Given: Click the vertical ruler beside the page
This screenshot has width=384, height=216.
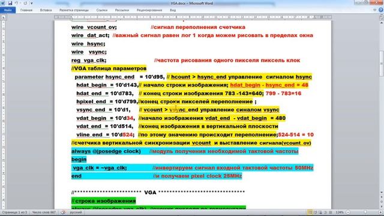Looking at the screenshot, I should tap(4, 114).
